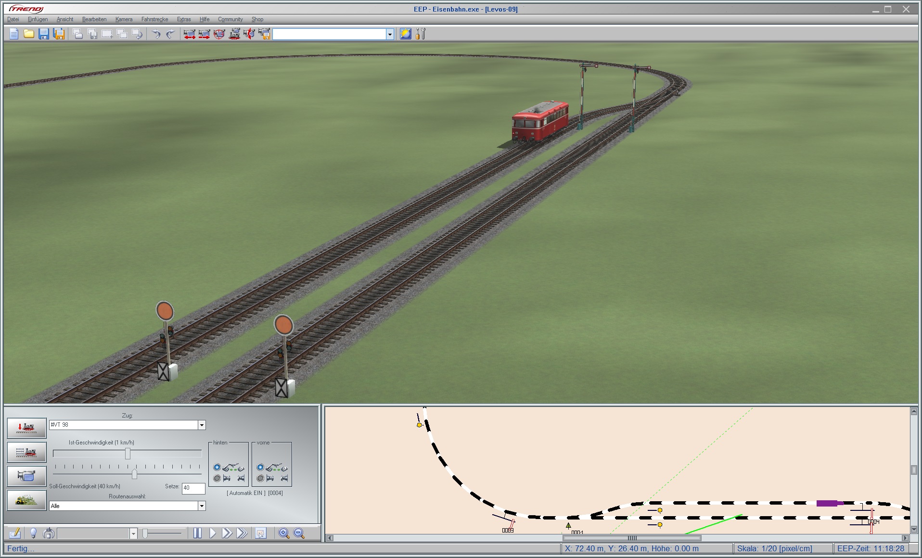Select the rear buffer-only radio button
The height and width of the screenshot is (558, 922).
pos(217,478)
